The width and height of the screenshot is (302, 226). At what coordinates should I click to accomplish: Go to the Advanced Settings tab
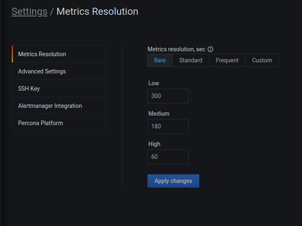point(42,71)
